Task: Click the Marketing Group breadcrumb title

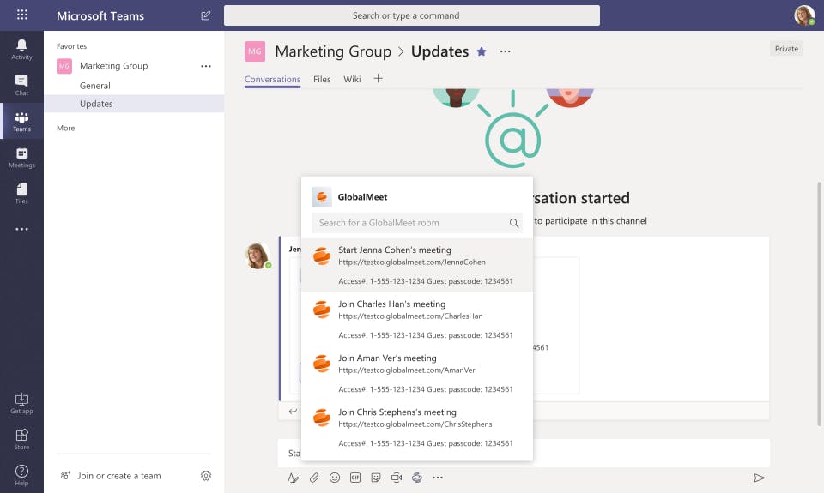Action: tap(333, 51)
